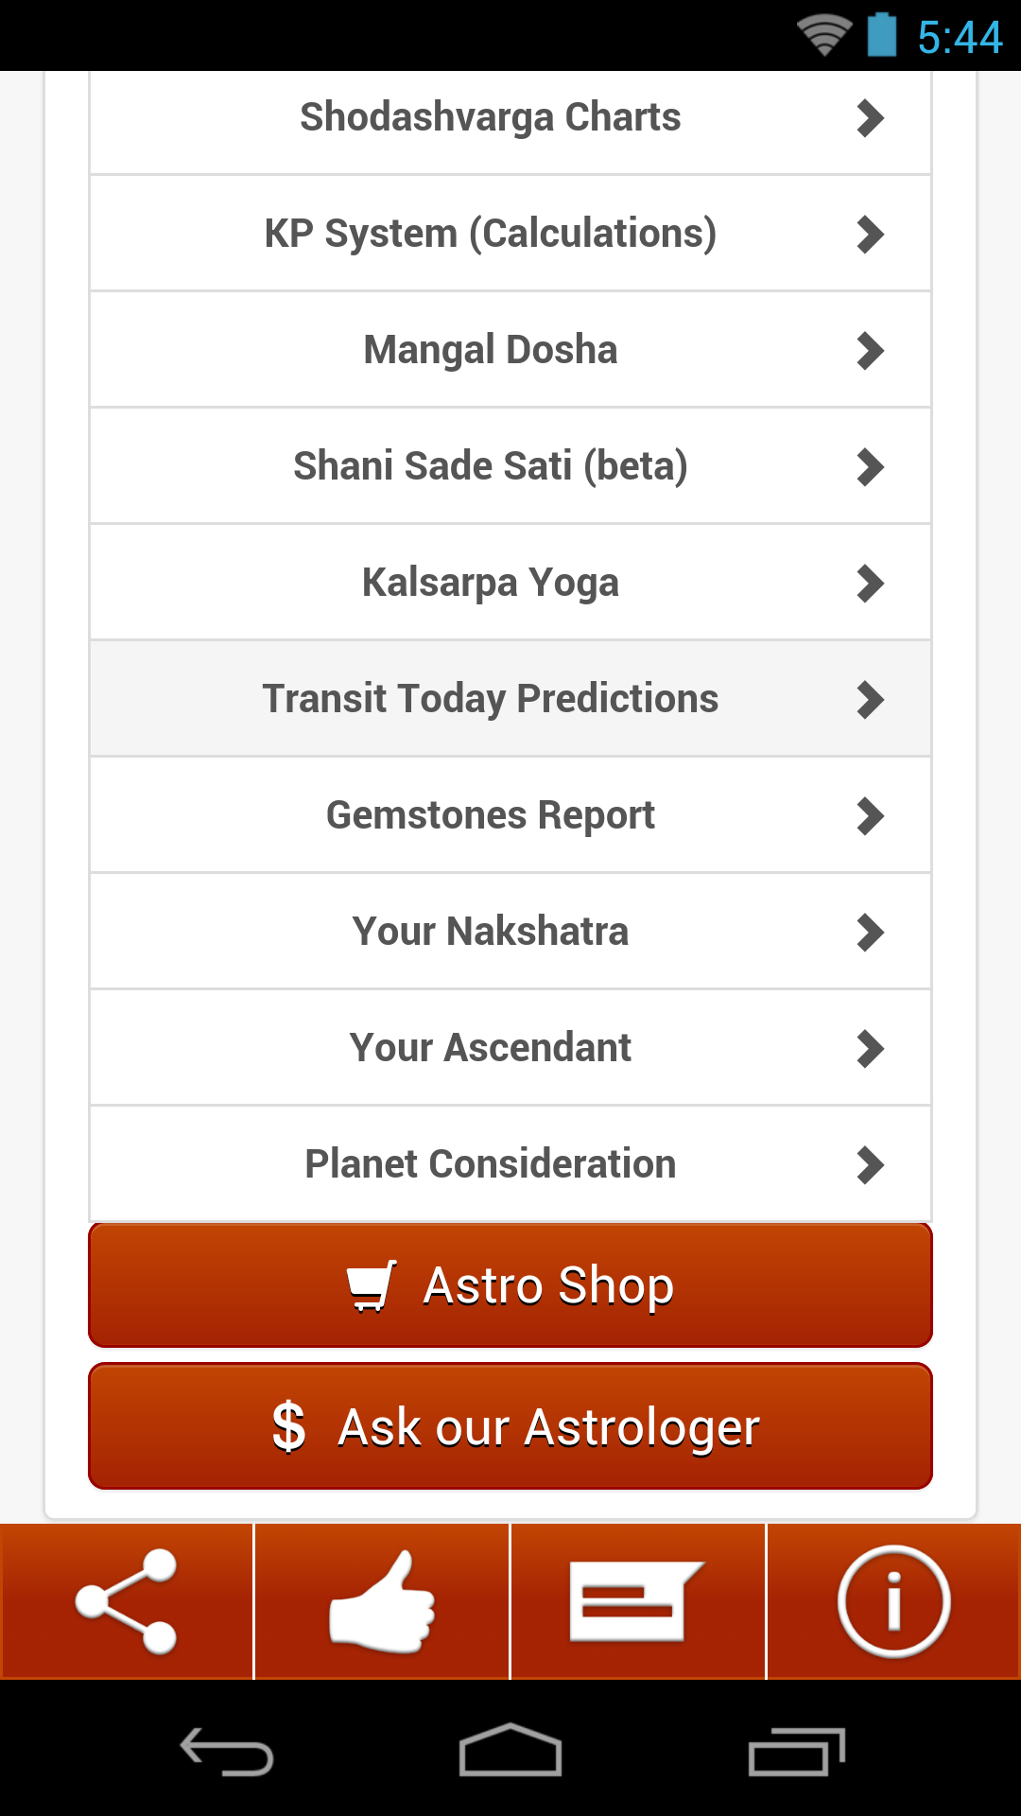Tap the Android home navigation icon
Viewport: 1021px width, 1816px height.
510,1750
